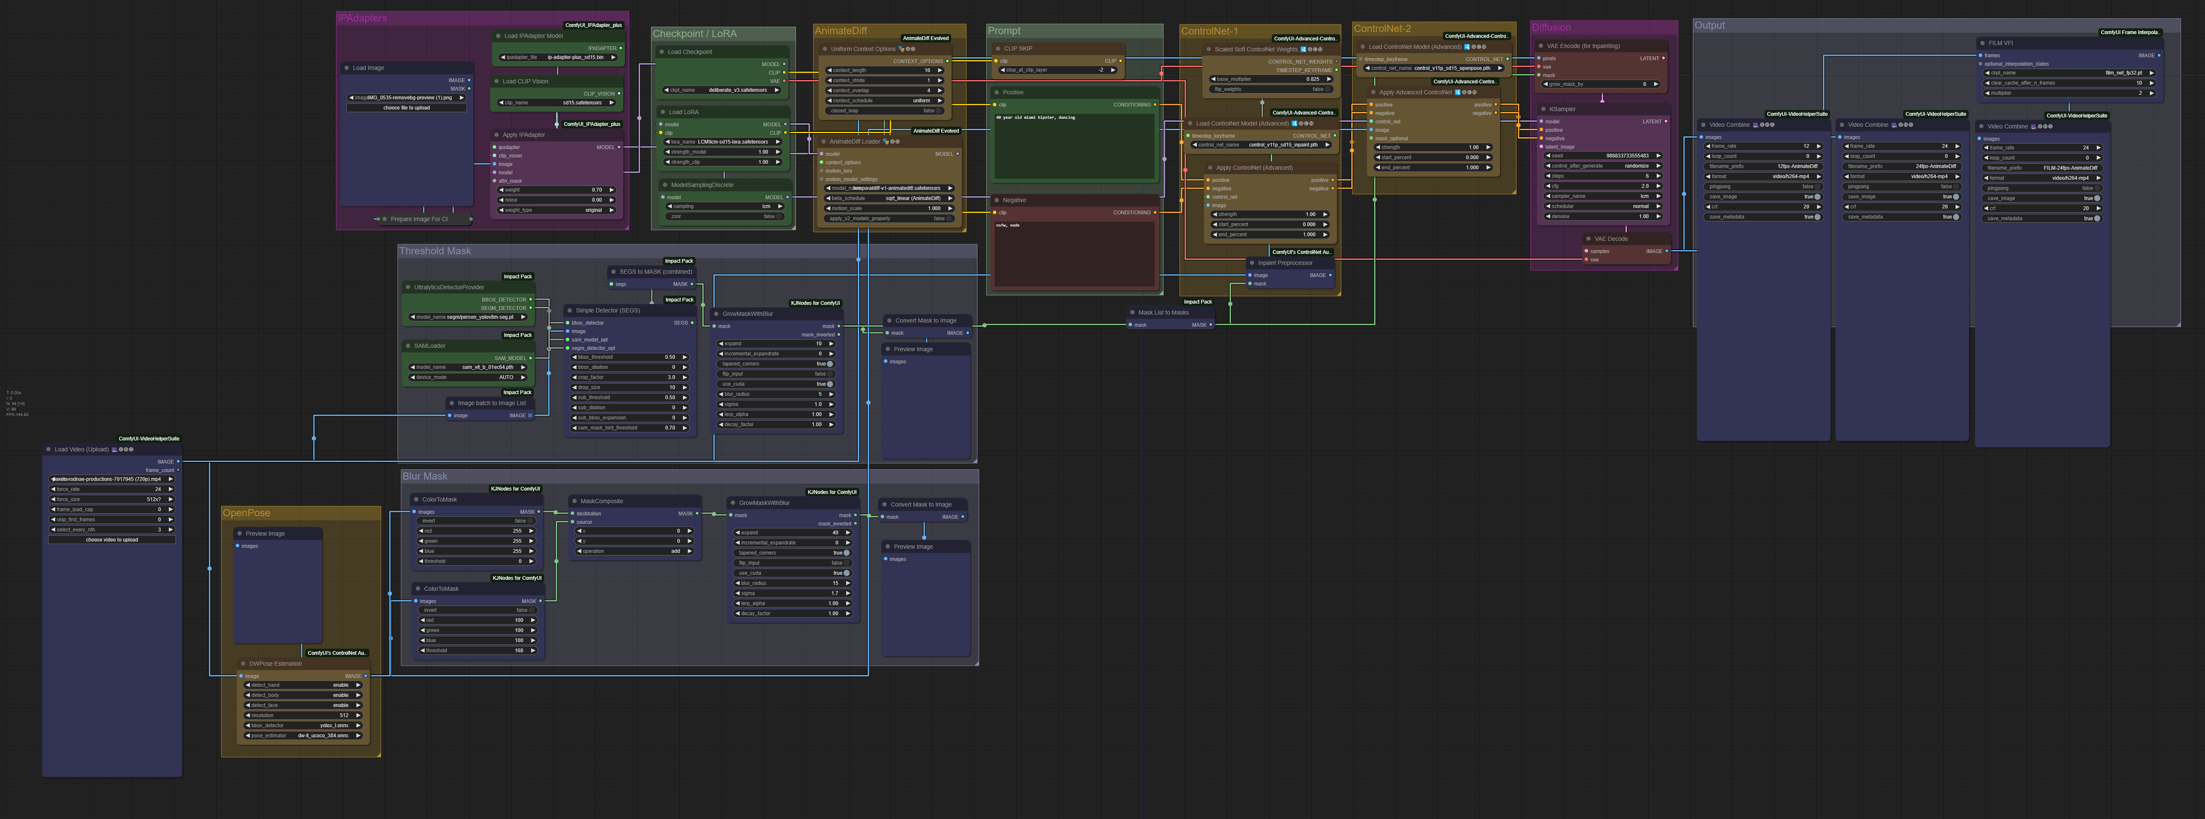Viewport: 2205px width, 819px height.
Task: Click the mask_optional input on Apply Advanced ControlNet
Action: (x=1371, y=138)
